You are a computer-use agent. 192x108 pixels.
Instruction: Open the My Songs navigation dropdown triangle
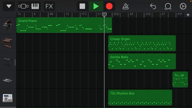tap(9, 6)
